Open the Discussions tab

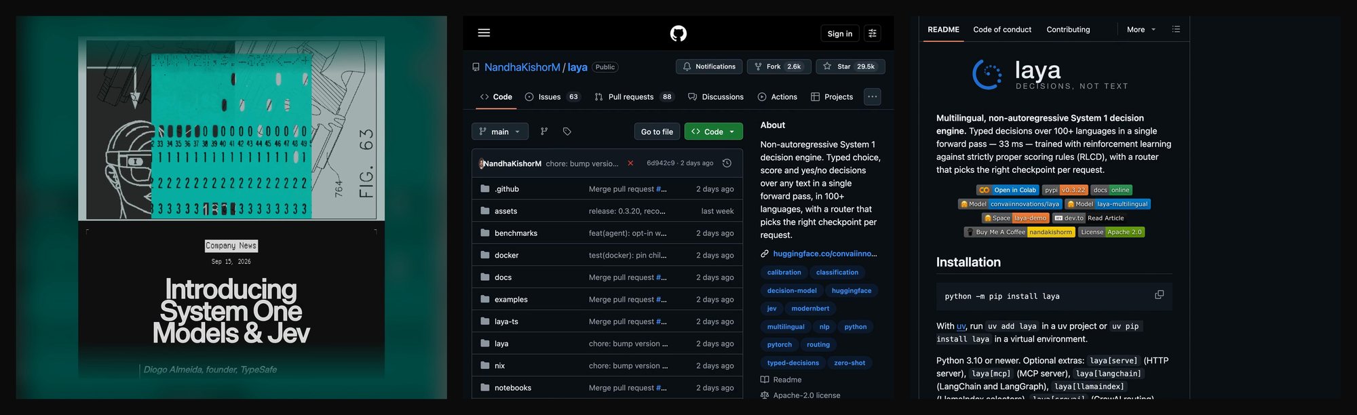716,97
